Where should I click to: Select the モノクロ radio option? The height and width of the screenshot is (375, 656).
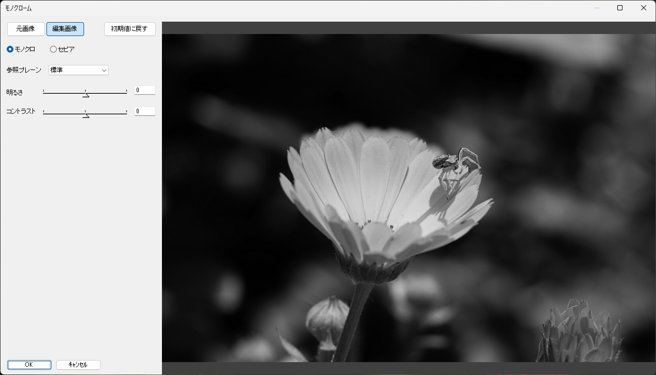(10, 49)
